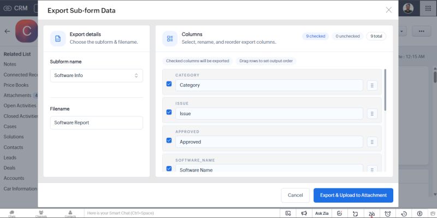Open the apps grid menu

[x=428, y=8]
